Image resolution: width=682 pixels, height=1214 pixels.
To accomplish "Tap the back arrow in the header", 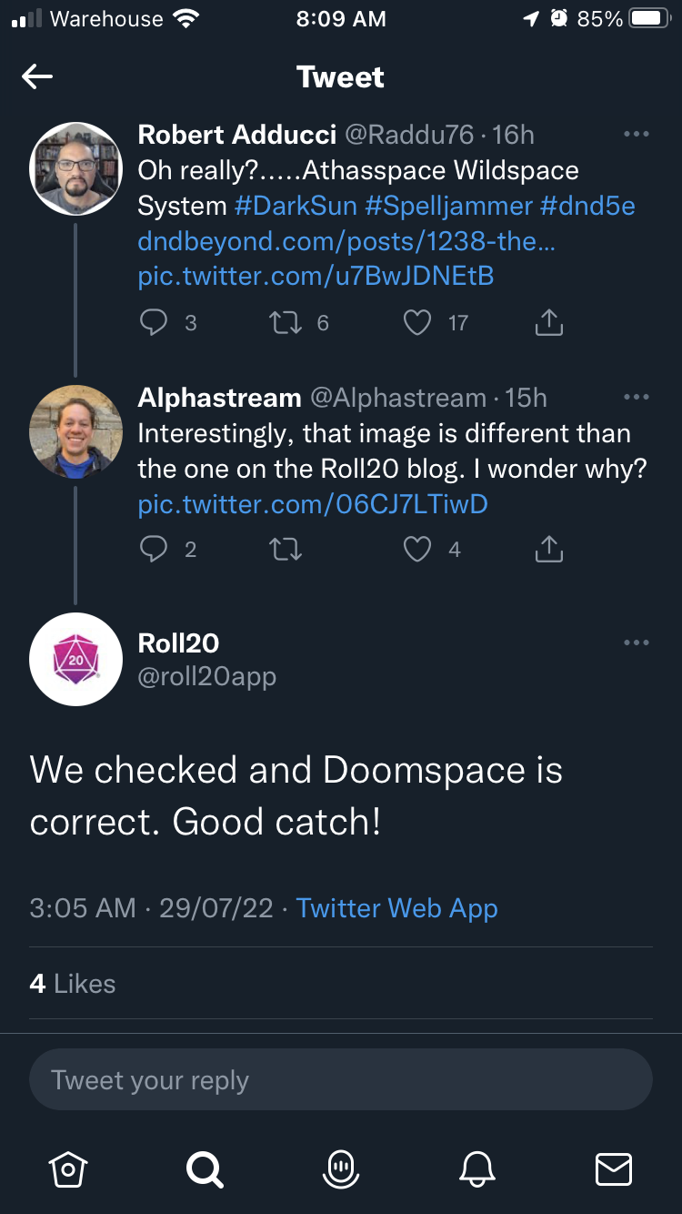I will tap(37, 77).
